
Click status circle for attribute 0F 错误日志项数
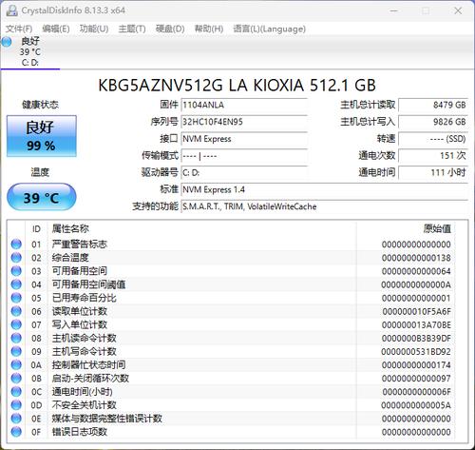click(16, 432)
